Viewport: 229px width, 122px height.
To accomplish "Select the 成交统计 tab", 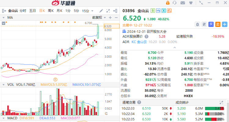I will point(182,103).
